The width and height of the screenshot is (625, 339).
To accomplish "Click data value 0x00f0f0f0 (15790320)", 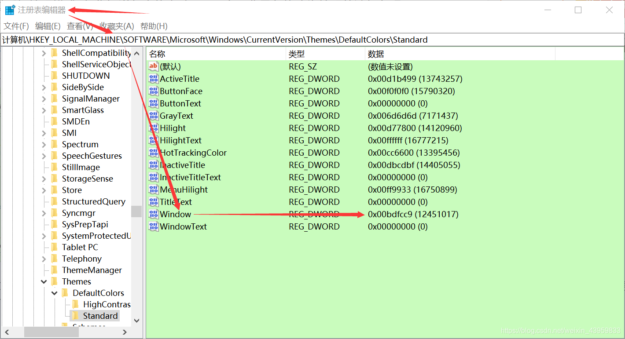I will (412, 91).
